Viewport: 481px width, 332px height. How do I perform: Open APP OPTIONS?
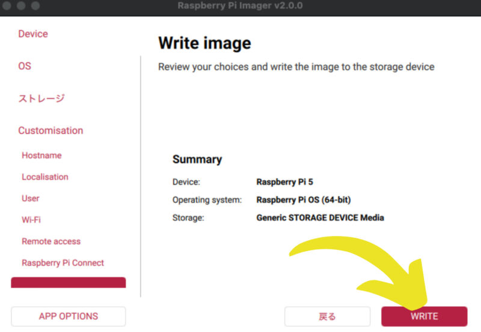[69, 316]
